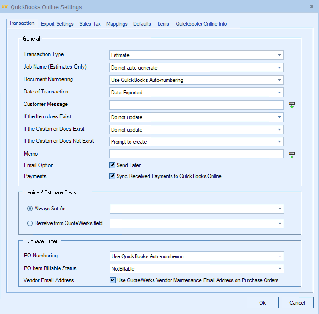
Task: Select Retreive from QuoteWerks field option
Action: [x=30, y=223]
